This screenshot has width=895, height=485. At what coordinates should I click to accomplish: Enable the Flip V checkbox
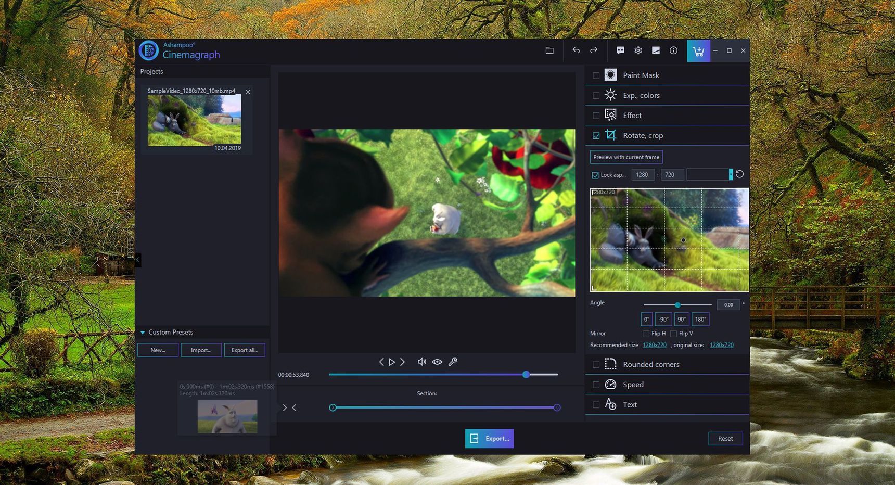[673, 334]
